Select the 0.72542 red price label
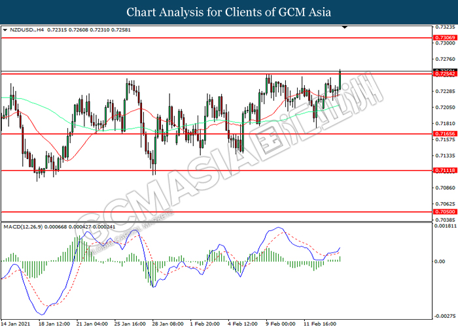The width and height of the screenshot is (458, 327). coord(445,74)
